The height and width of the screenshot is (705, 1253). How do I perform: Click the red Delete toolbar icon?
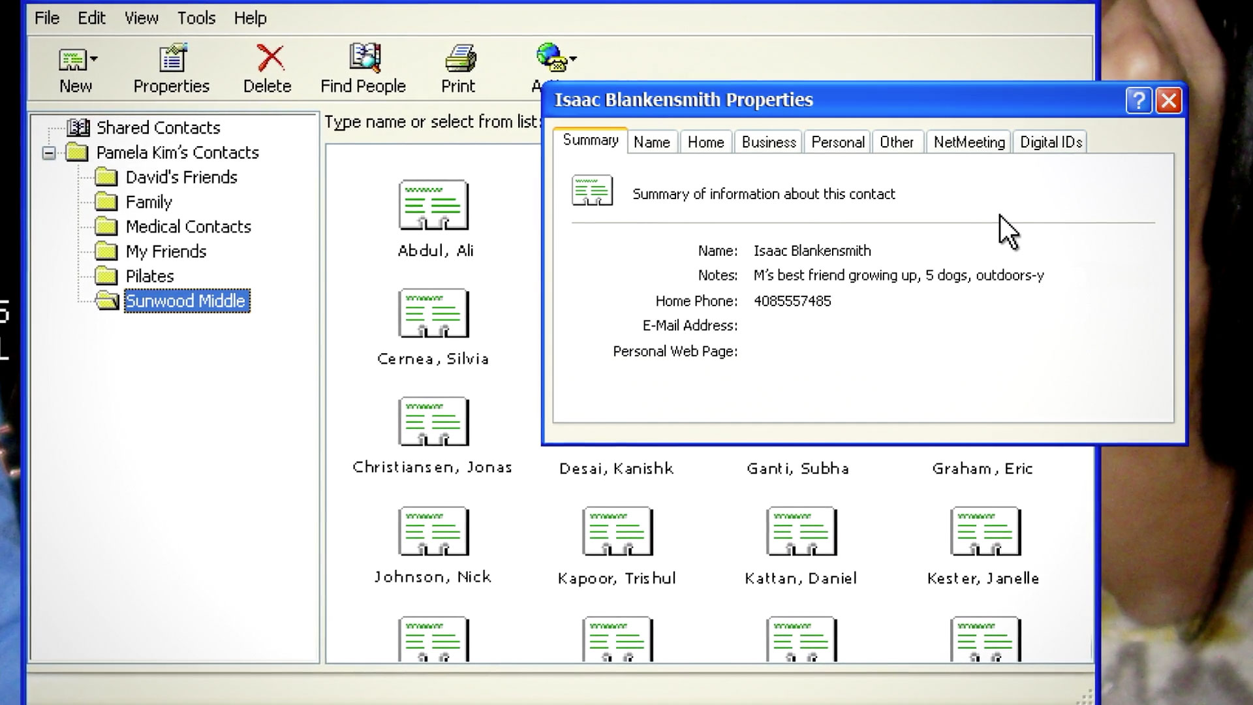(x=270, y=58)
